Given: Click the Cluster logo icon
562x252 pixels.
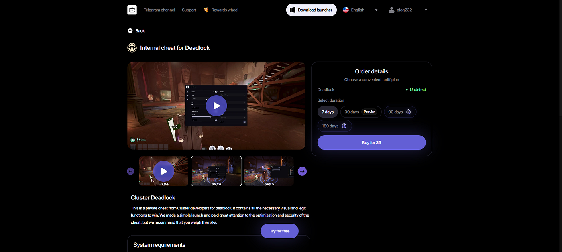Looking at the screenshot, I should pos(132,10).
